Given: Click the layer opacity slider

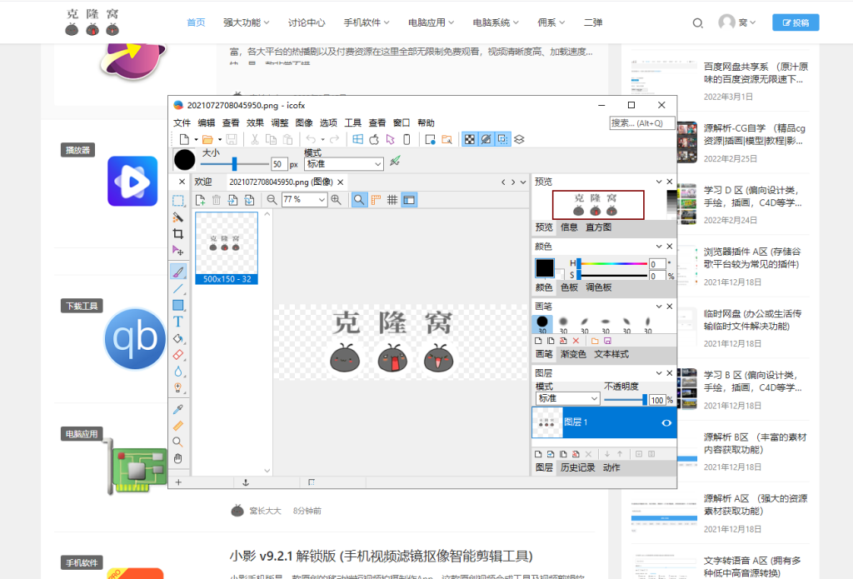Looking at the screenshot, I should click(x=626, y=400).
